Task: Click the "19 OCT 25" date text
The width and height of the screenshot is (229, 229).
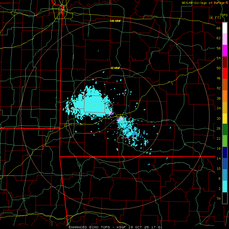Action: coord(139,227)
